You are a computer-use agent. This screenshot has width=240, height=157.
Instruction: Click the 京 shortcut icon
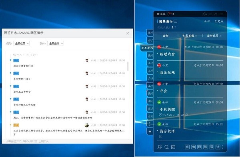[x=187, y=147]
